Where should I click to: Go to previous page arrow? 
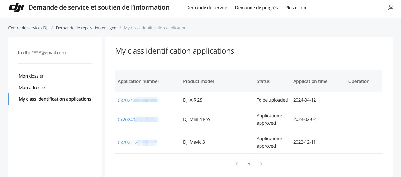236,164
